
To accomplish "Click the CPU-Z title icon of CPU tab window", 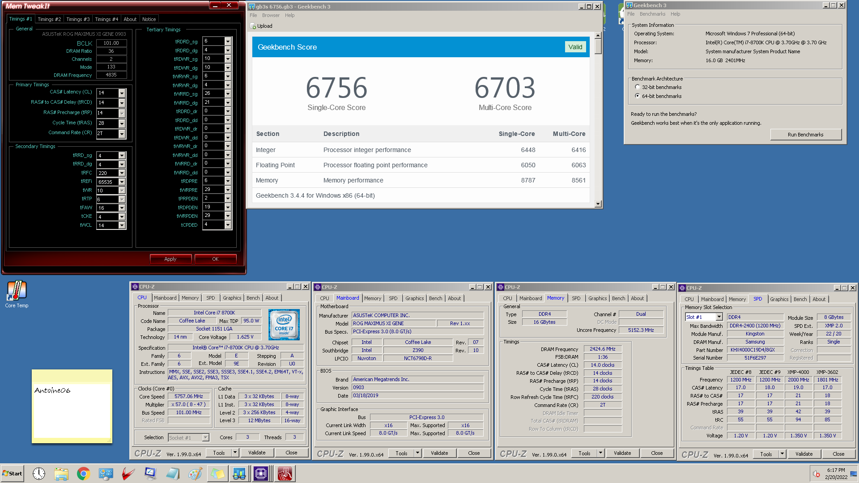I will click(135, 287).
